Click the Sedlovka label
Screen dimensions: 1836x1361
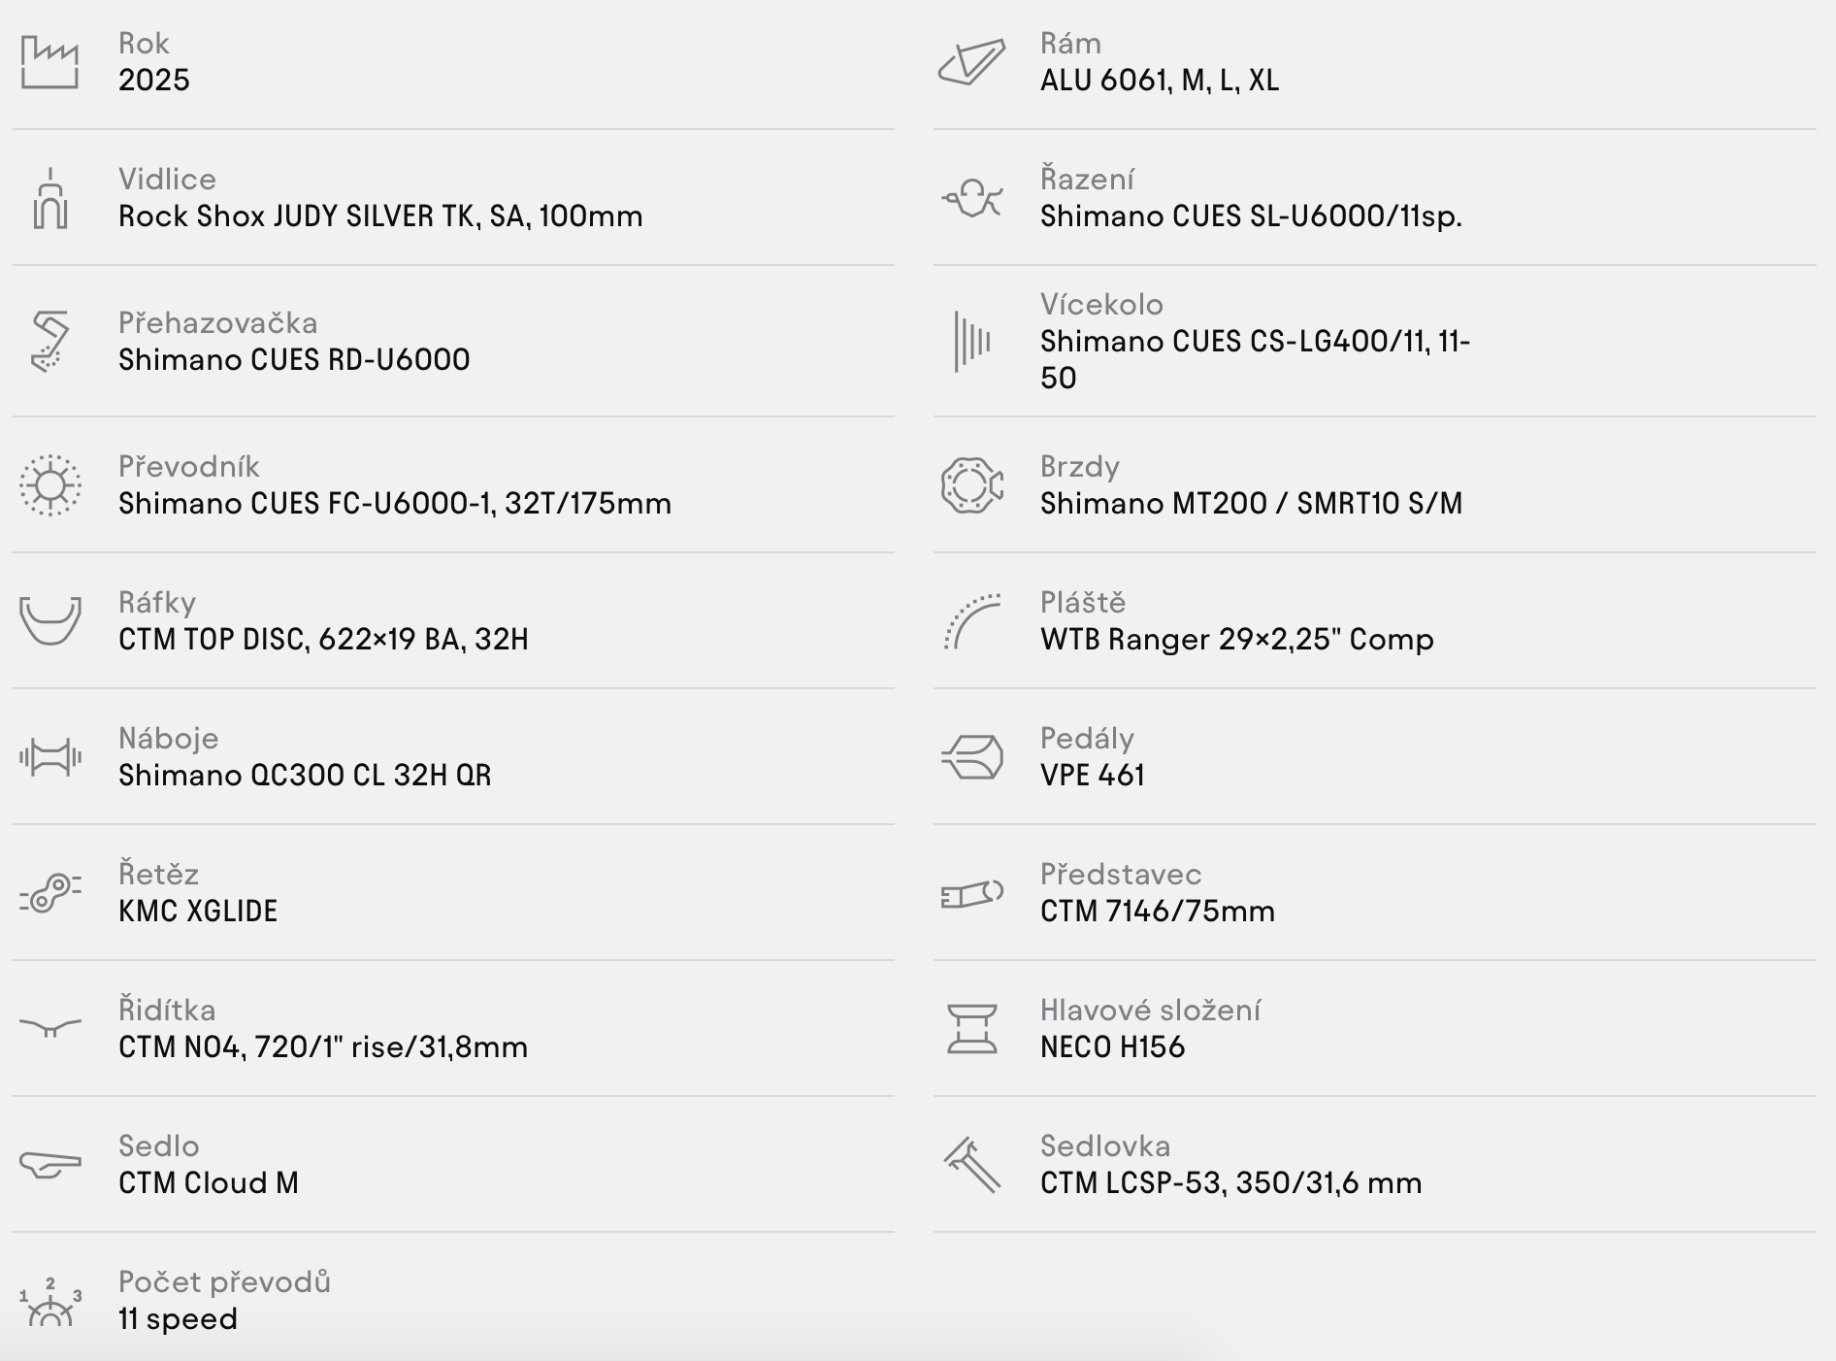tap(1105, 1145)
